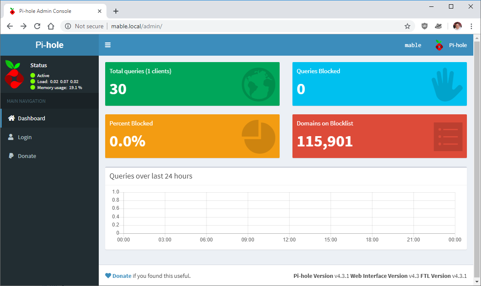Click the page vertical scrollbar thumb
481x286 pixels.
(x=477, y=159)
